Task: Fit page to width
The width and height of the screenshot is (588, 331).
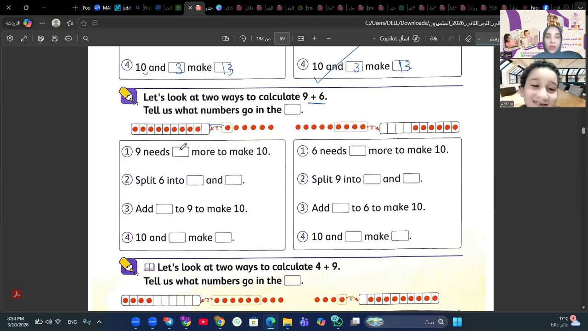Action: (x=301, y=39)
